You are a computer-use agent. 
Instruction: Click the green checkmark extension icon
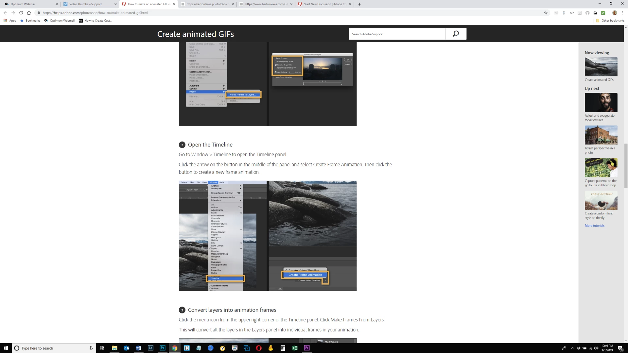[x=603, y=13]
